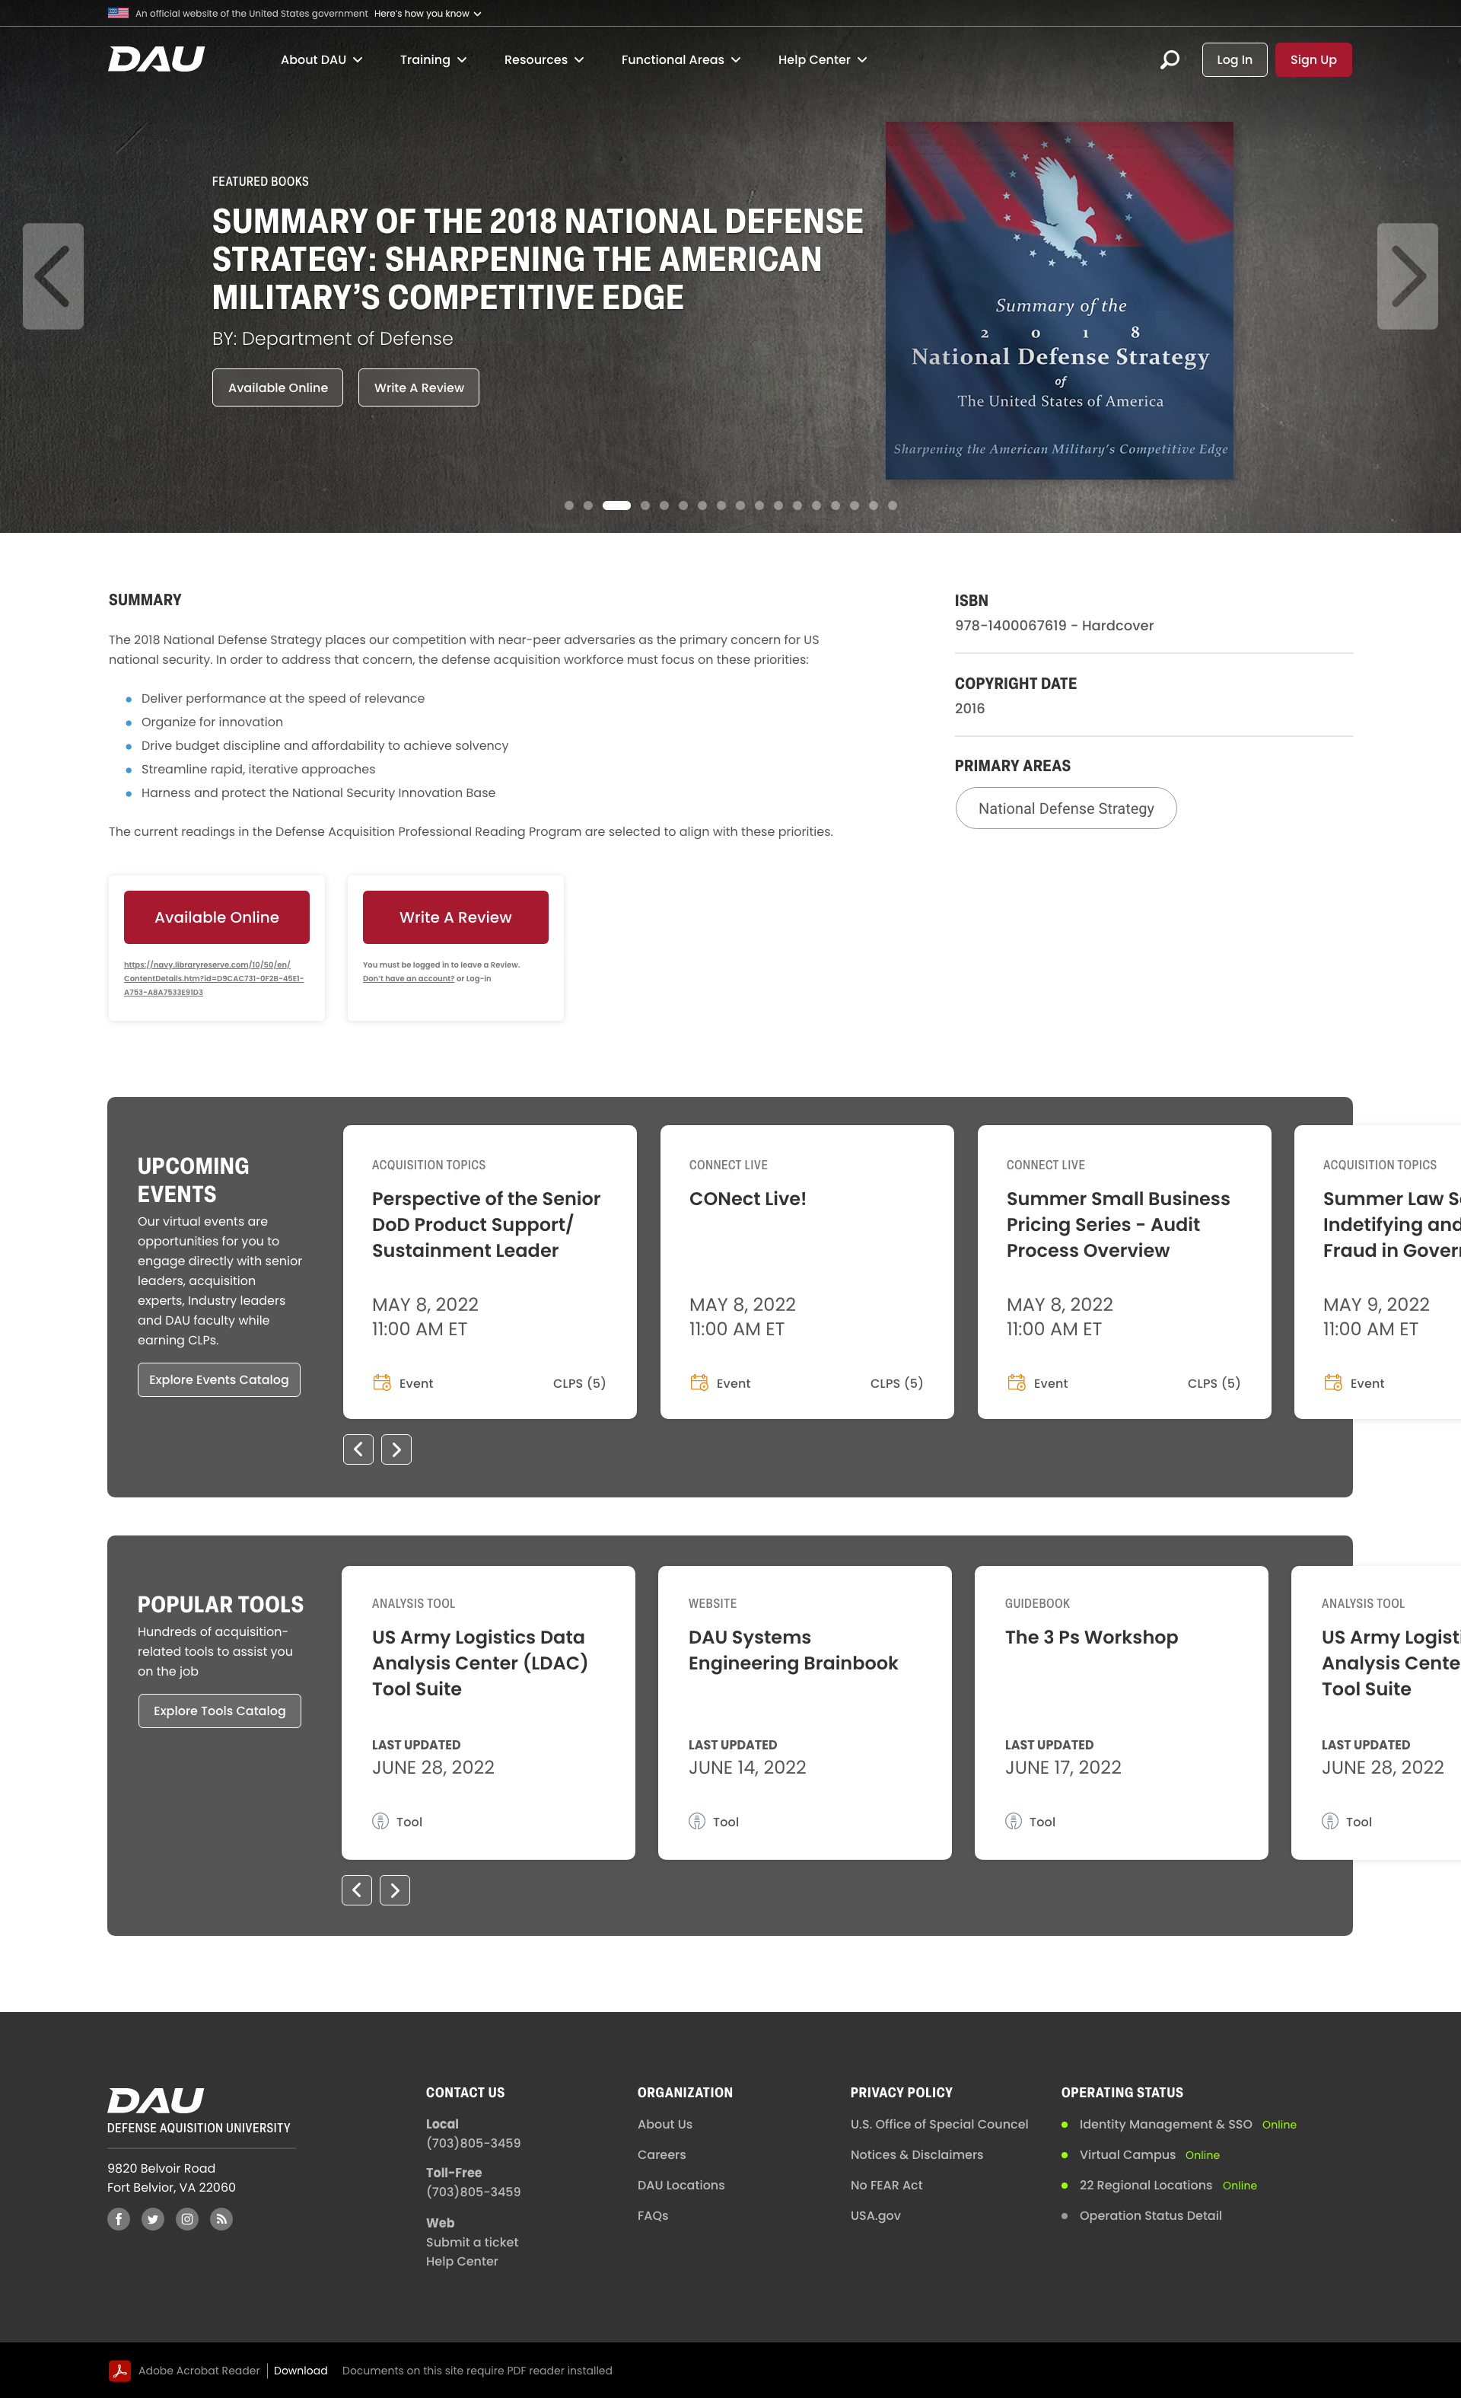1461x2398 pixels.
Task: Click the RSS feed icon in footer
Action: [x=221, y=2219]
